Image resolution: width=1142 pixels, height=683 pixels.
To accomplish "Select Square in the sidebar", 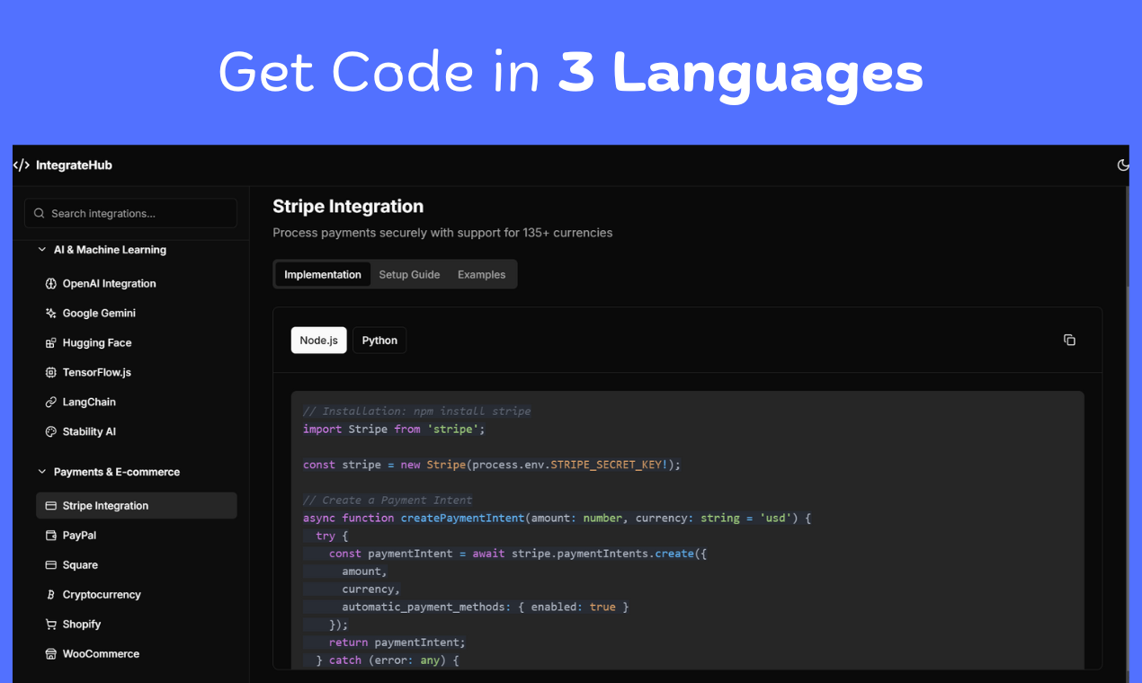I will click(x=137, y=565).
